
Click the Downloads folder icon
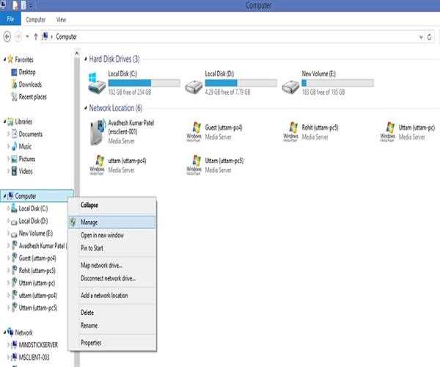pos(14,84)
